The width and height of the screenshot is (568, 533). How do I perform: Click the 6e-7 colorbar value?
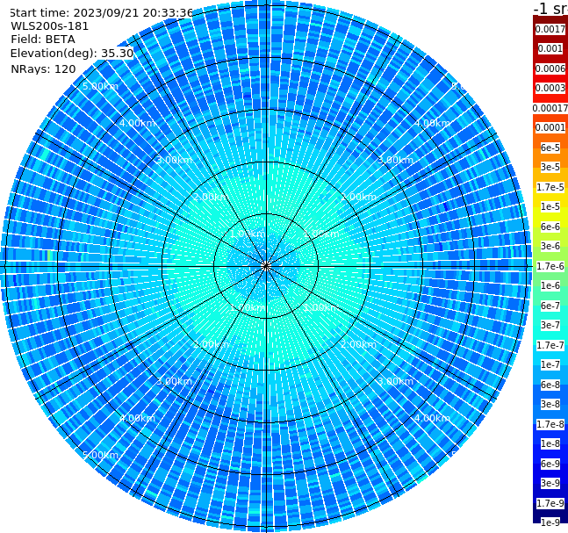[550, 306]
